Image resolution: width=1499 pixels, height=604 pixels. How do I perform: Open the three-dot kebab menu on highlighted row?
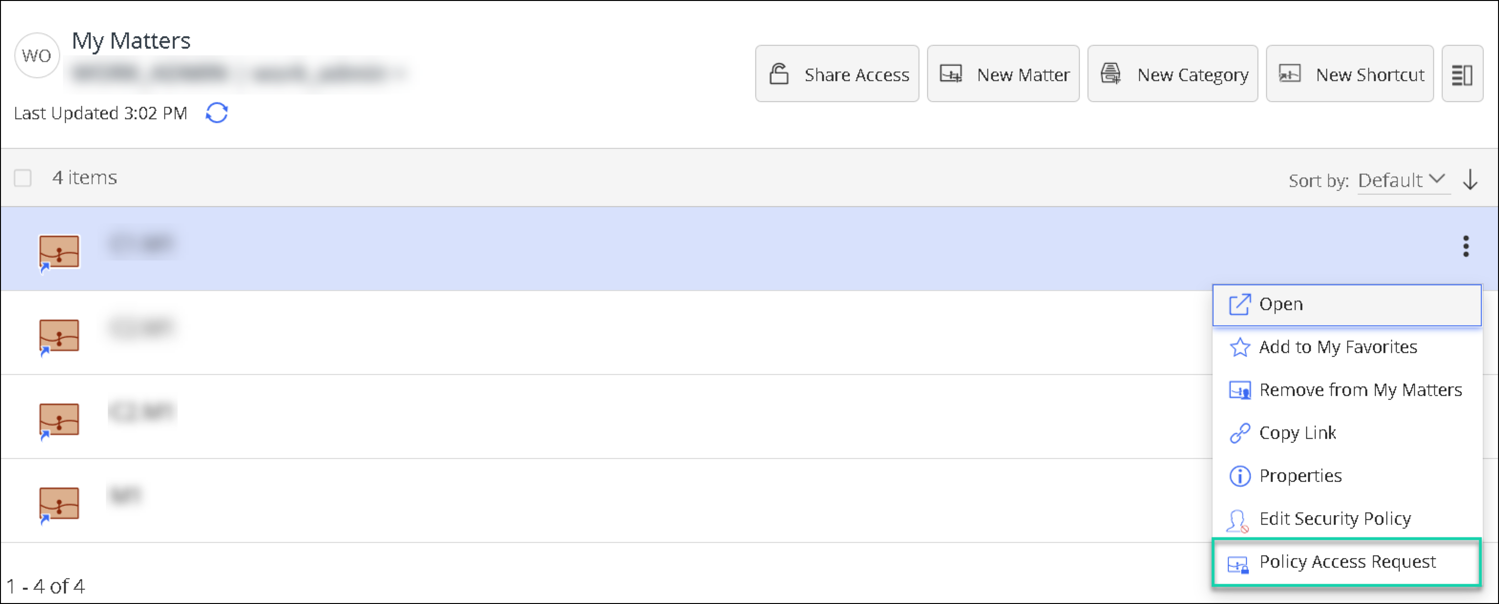(x=1465, y=247)
